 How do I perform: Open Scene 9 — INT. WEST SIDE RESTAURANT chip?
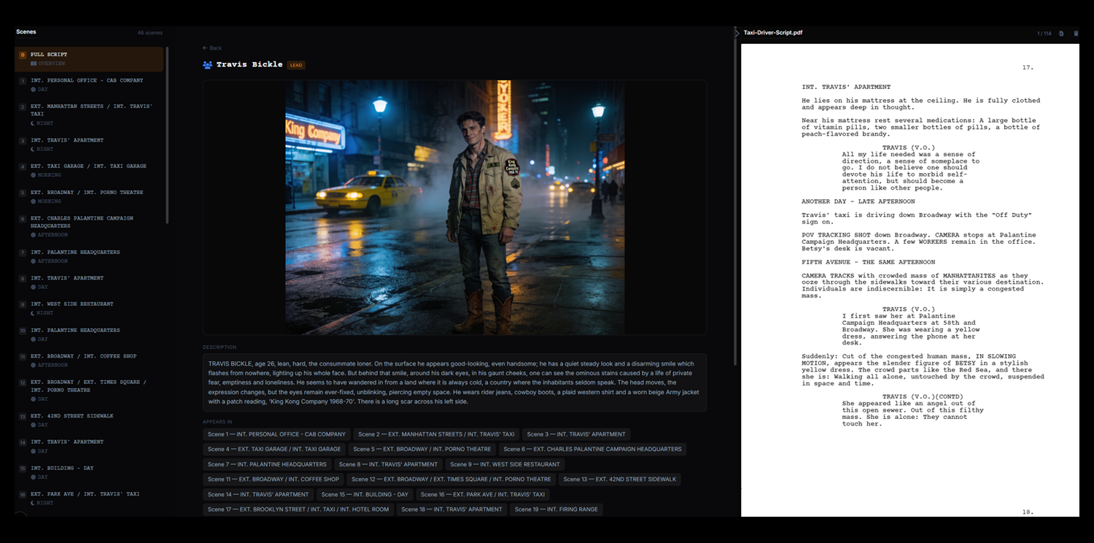505,464
